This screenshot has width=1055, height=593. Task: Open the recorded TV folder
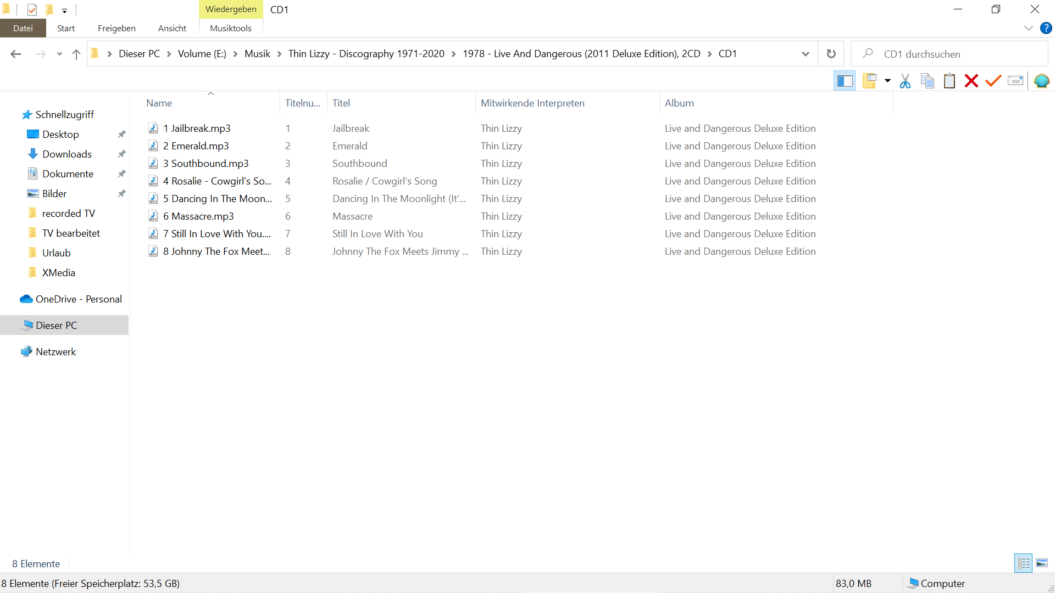(69, 214)
